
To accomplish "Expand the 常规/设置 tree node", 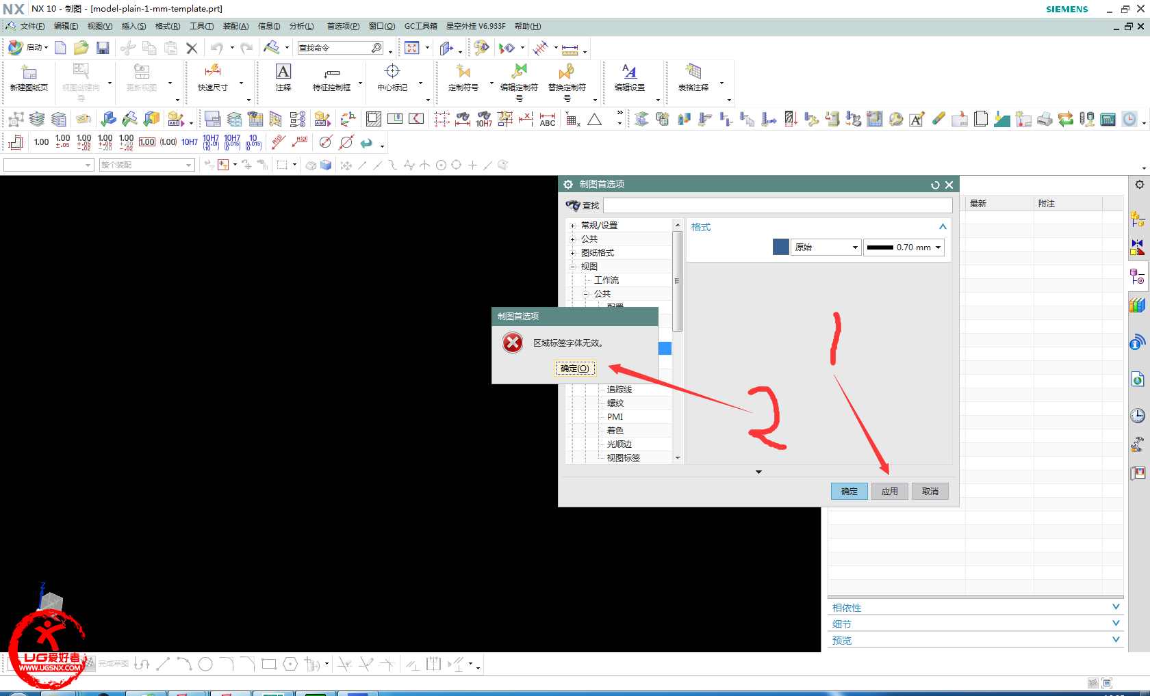I will click(x=572, y=226).
